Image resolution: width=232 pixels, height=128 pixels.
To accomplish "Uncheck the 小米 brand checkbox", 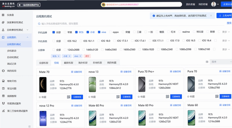I will click(88, 32).
